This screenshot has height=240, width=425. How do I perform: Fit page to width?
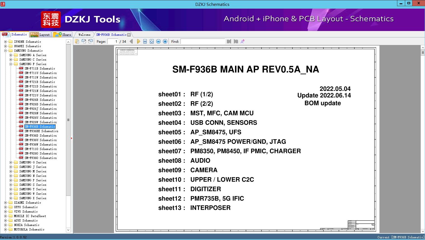tap(145, 41)
